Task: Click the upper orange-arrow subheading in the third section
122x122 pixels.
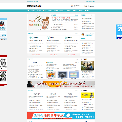Action: 50,62
